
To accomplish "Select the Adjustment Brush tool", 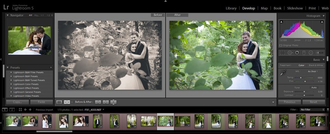I will click(x=320, y=53).
